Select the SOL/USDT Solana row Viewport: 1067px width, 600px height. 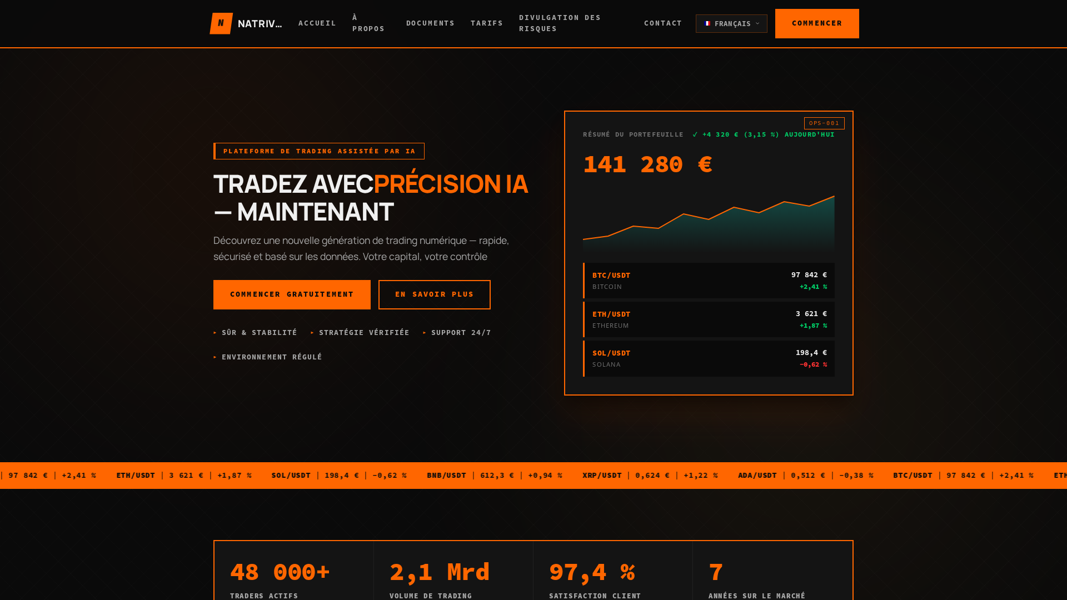[709, 358]
